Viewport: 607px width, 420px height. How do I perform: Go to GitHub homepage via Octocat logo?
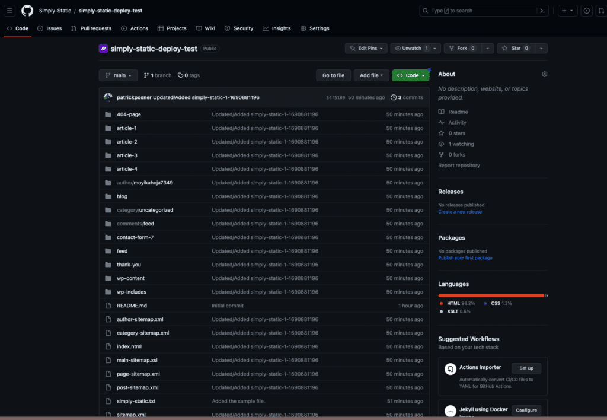(x=27, y=11)
